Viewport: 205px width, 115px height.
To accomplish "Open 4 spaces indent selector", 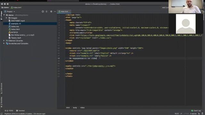I will tap(193, 114).
